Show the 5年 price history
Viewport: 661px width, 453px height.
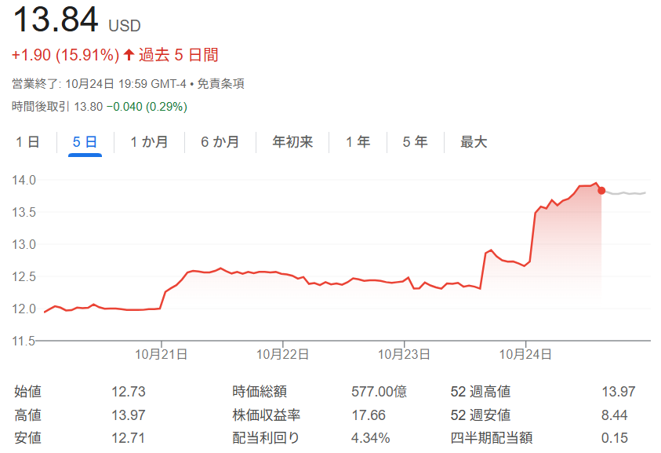[416, 142]
